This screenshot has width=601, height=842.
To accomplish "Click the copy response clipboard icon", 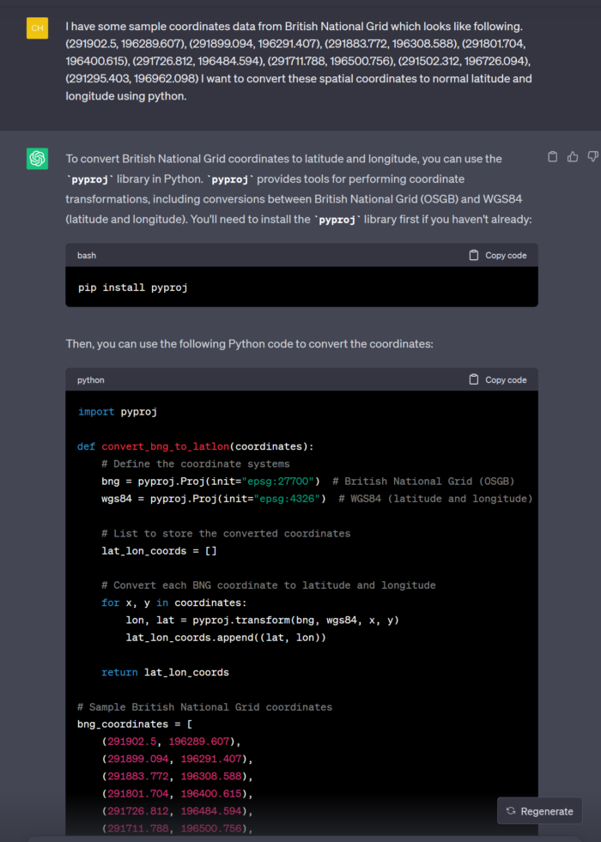I will coord(552,157).
